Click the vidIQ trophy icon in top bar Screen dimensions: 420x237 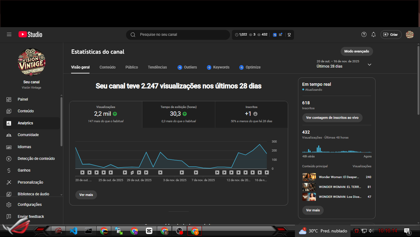[x=289, y=35]
